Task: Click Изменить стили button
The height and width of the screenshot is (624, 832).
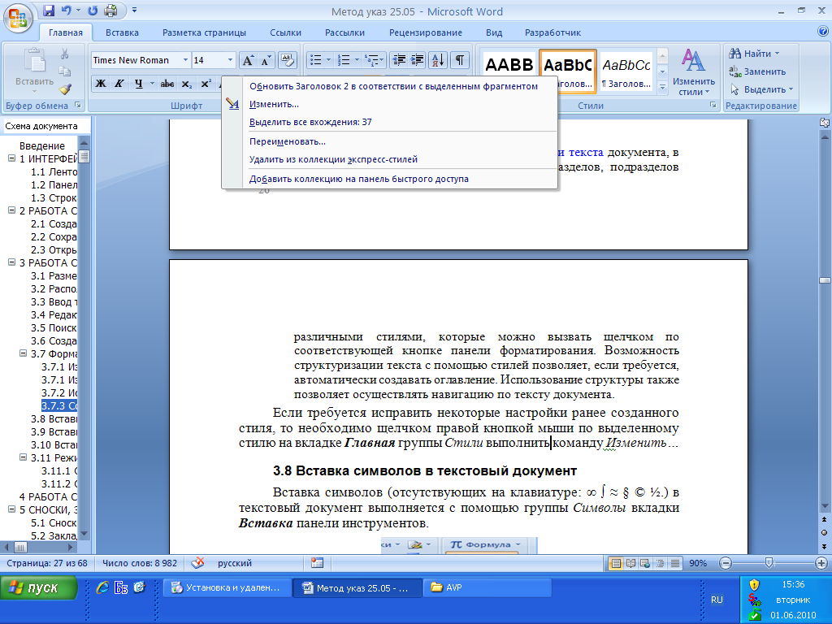Action: coord(694,72)
